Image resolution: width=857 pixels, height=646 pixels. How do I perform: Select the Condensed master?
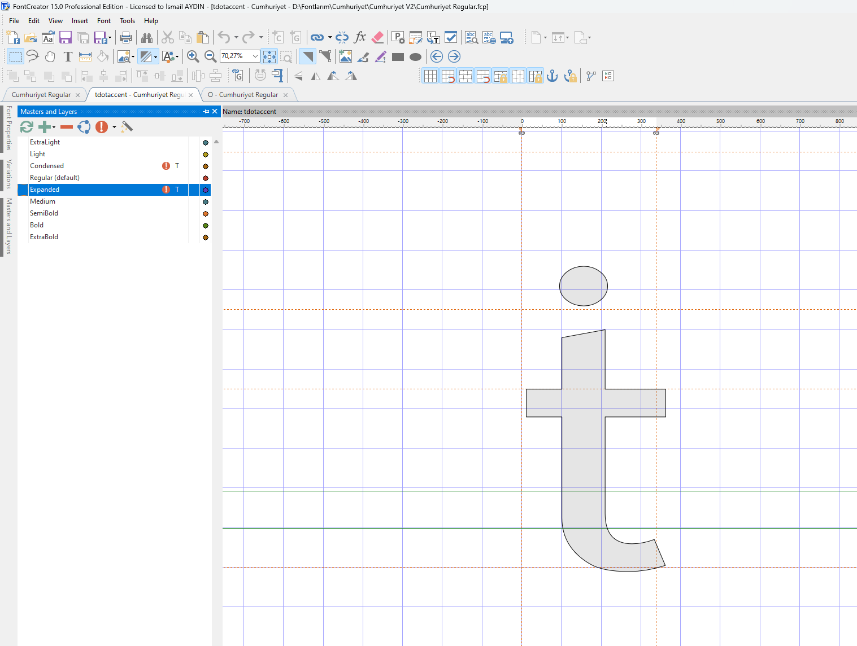(x=47, y=166)
